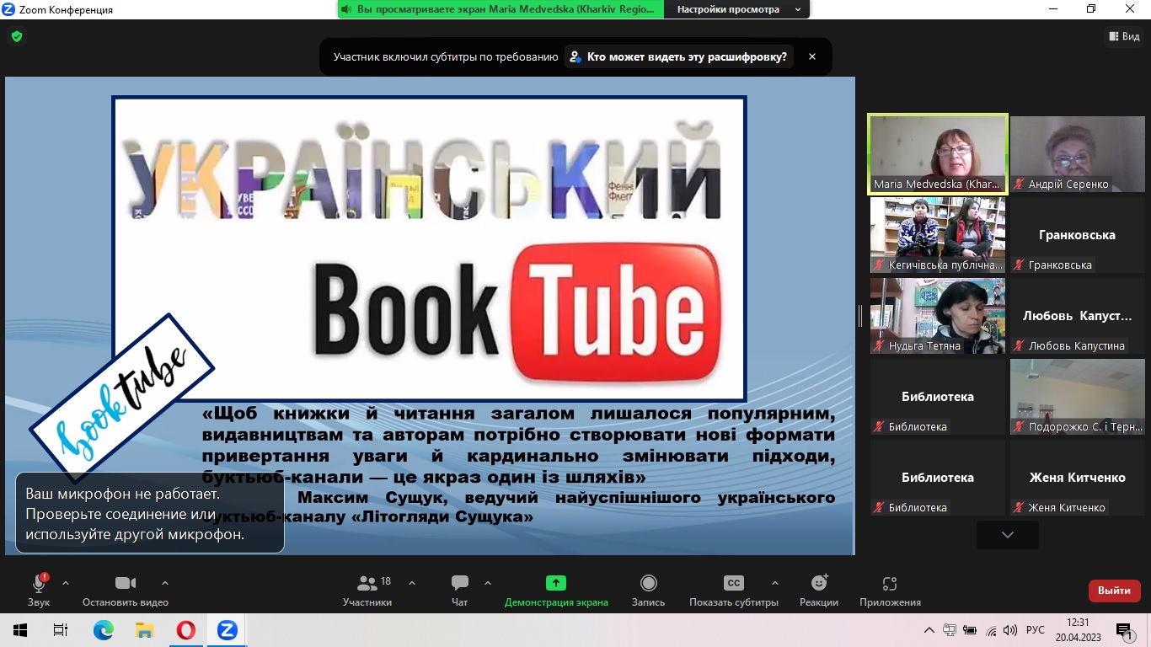Open the Apps (Приложения) icon

(x=890, y=584)
